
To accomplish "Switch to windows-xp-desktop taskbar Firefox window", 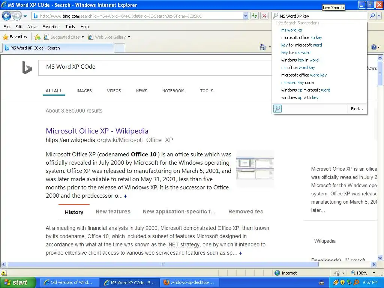I will point(189,282).
